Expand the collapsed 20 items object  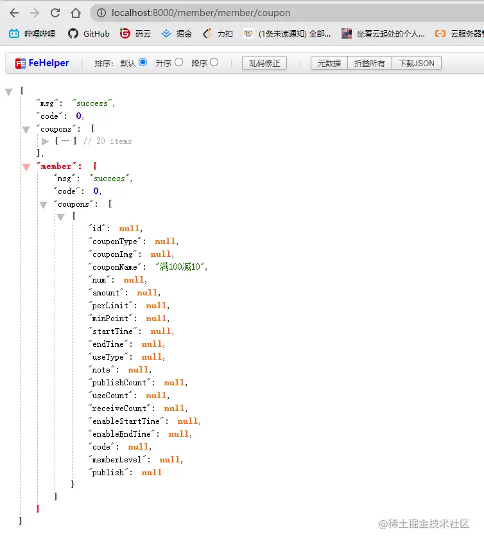[45, 141]
